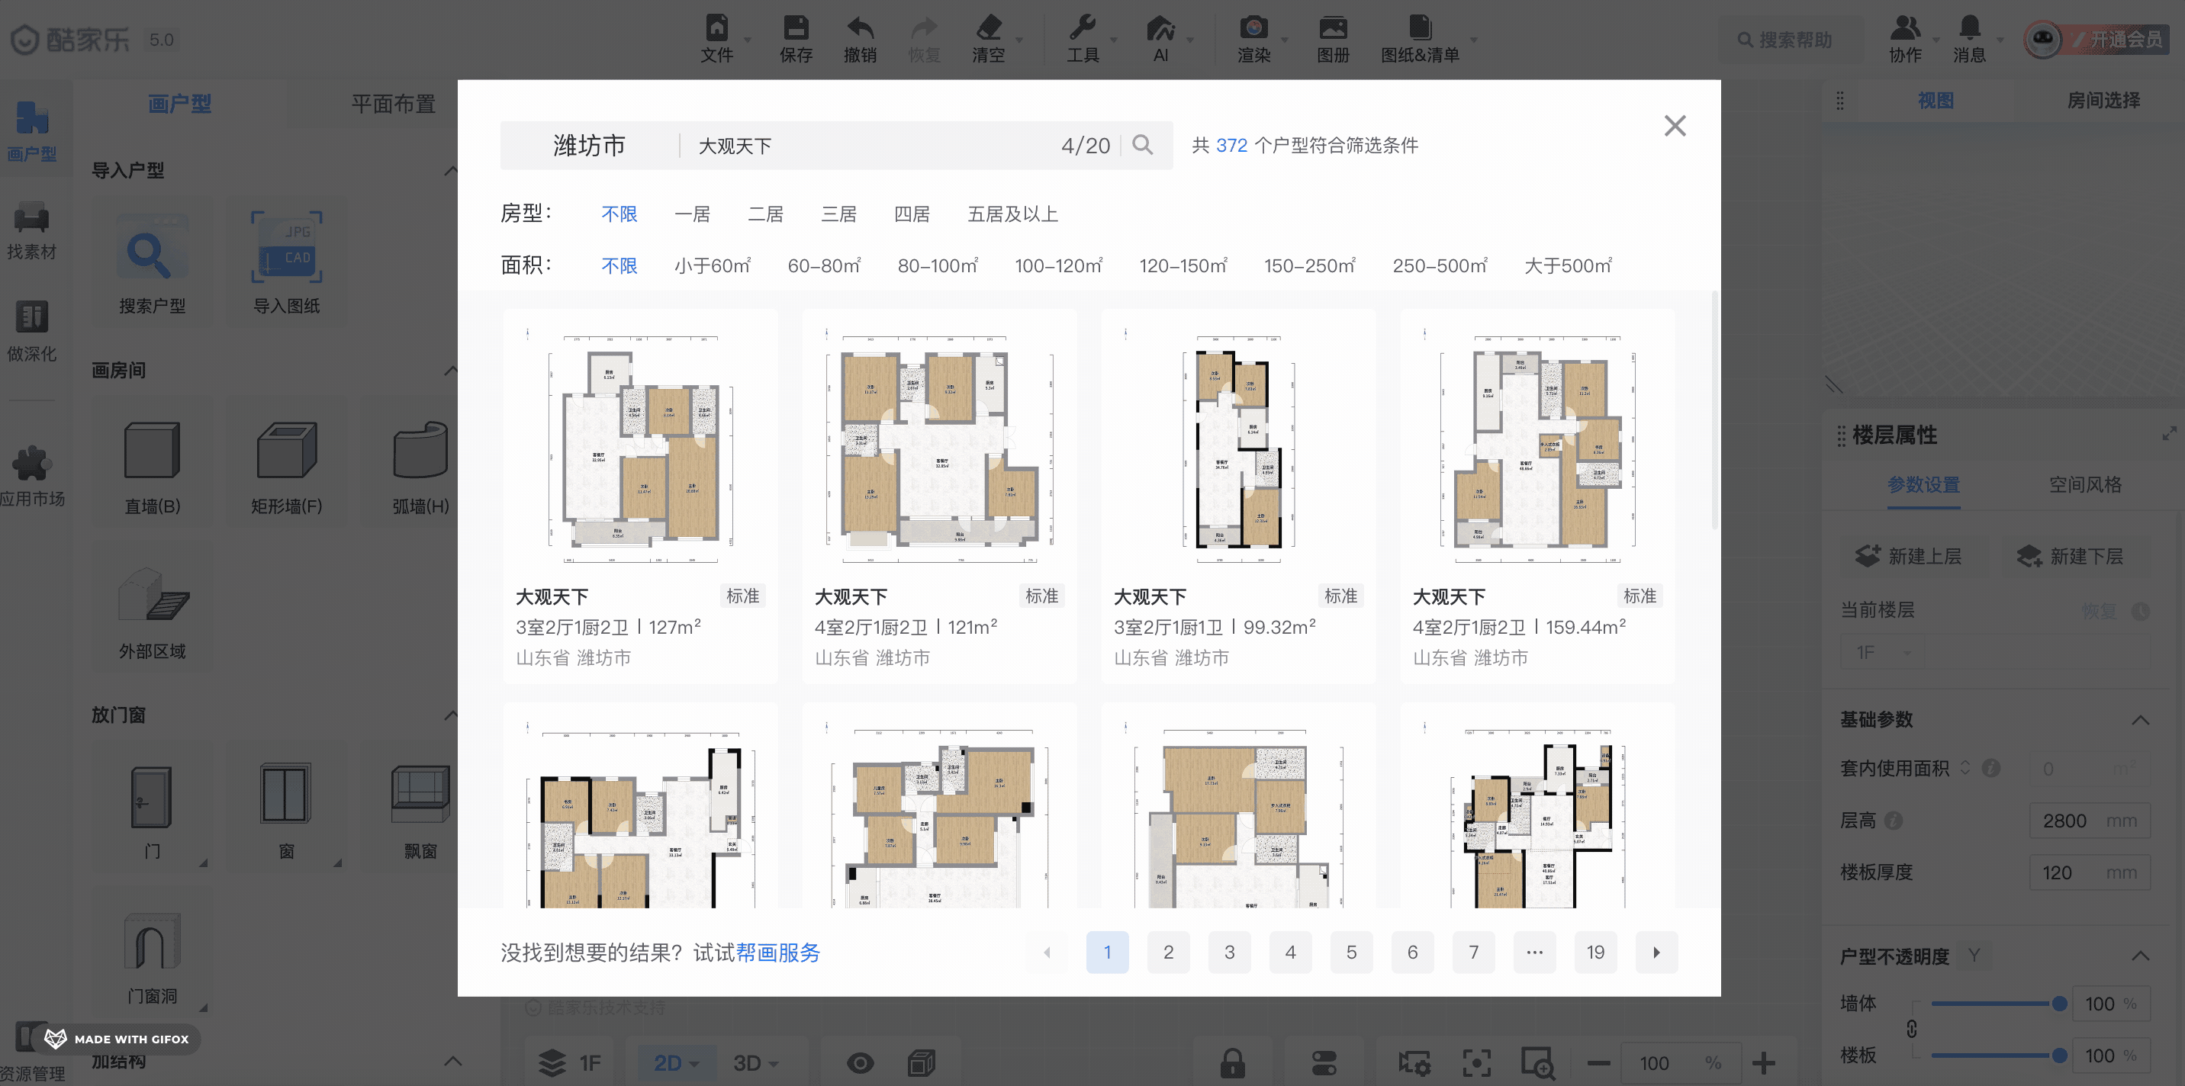Select 大于500㎡ area filter

[1568, 265]
